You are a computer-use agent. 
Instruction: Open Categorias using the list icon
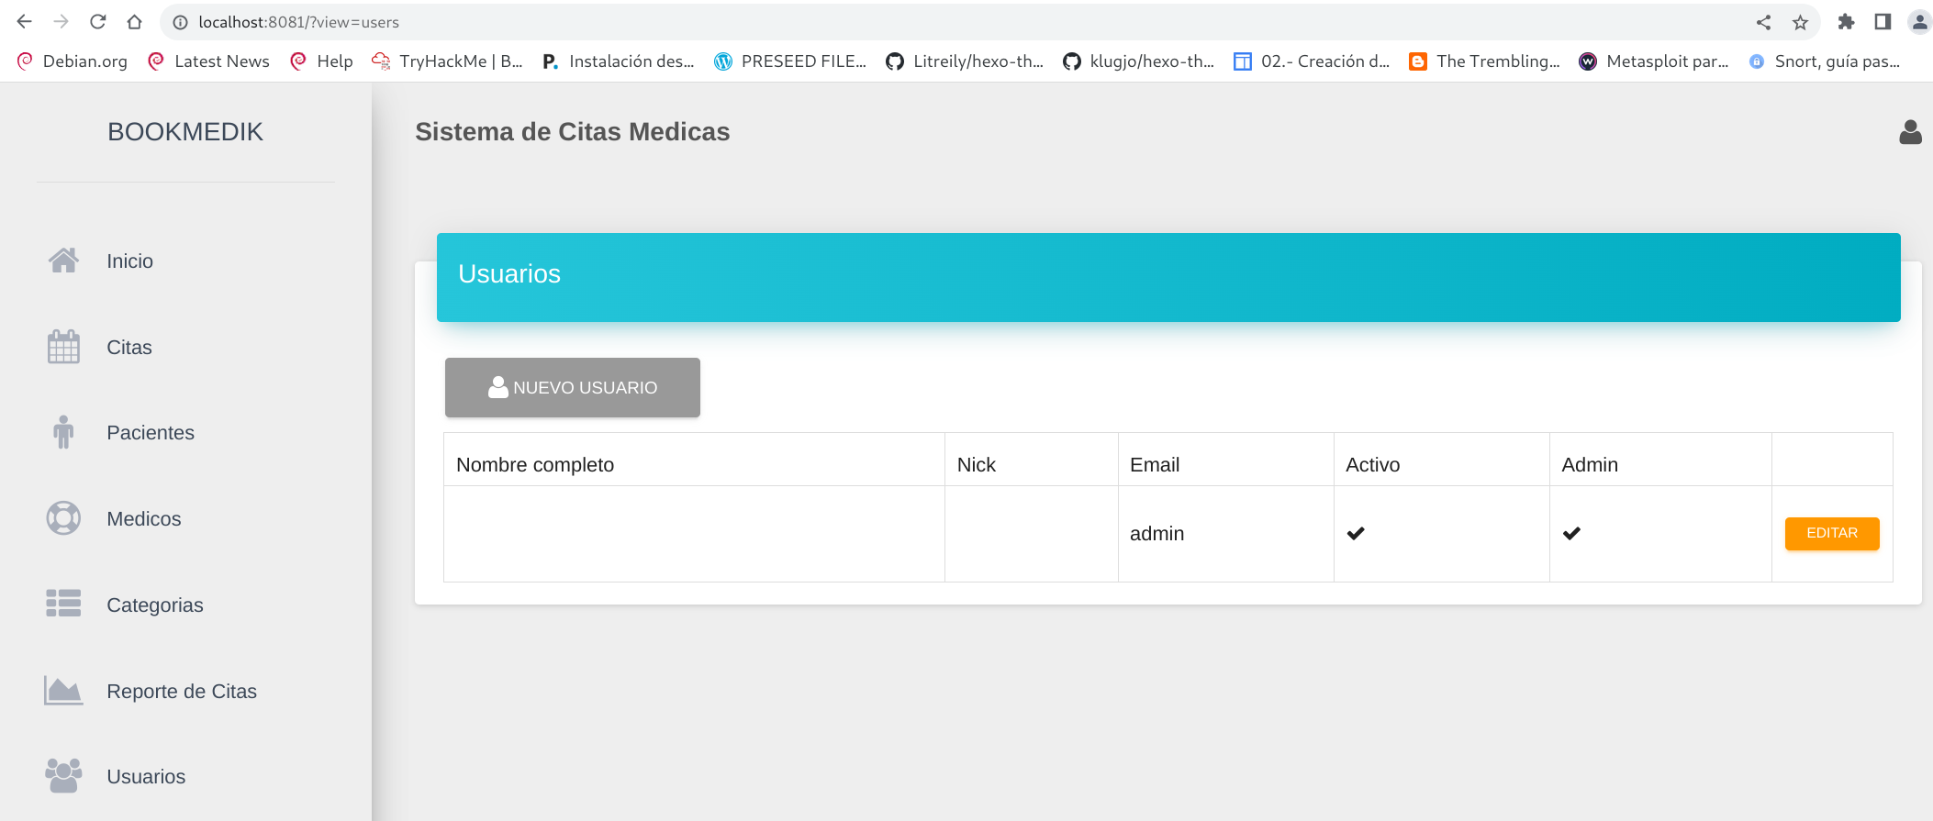[63, 605]
